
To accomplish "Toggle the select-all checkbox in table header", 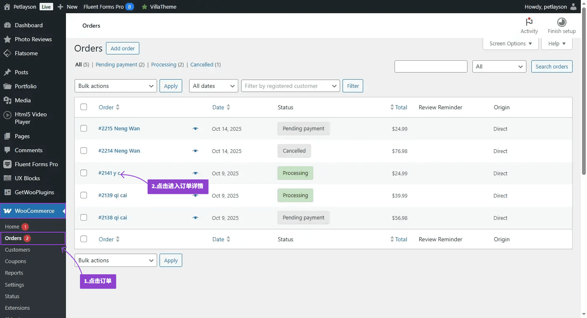I will click(x=84, y=107).
